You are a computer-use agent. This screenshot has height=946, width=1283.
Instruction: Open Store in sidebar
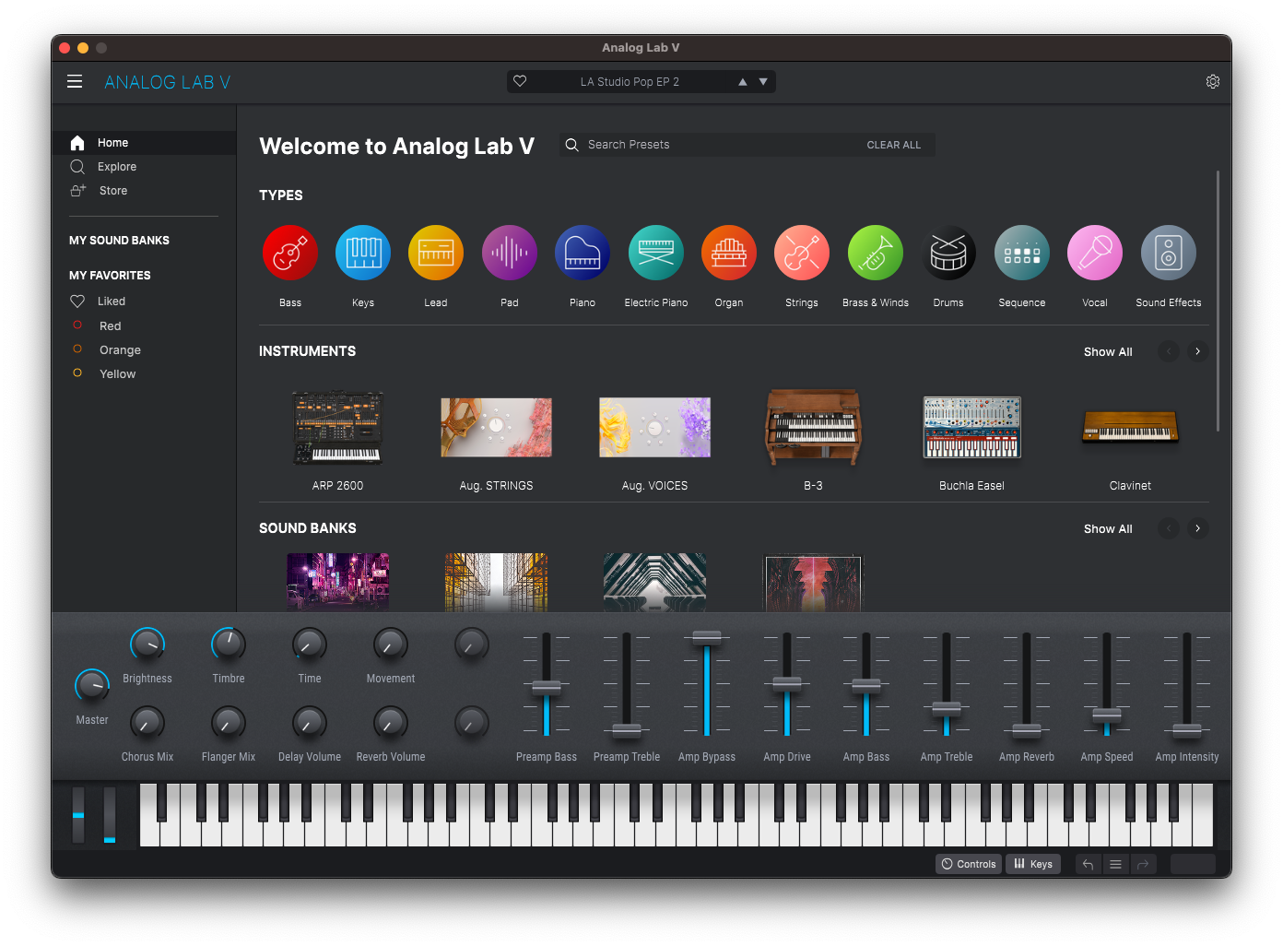click(x=144, y=191)
